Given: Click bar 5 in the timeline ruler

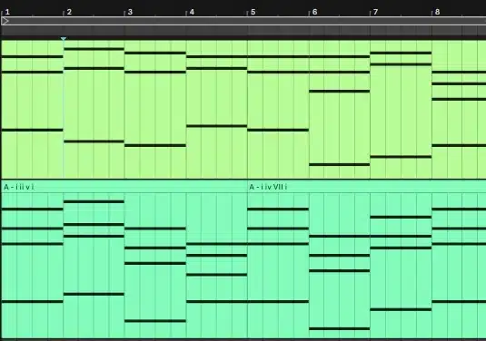Looking at the screenshot, I should point(253,12).
